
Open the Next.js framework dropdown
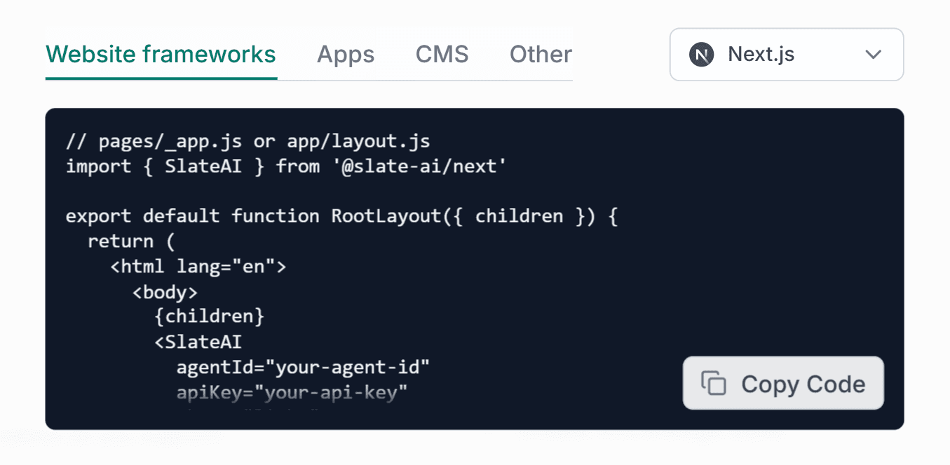point(787,55)
